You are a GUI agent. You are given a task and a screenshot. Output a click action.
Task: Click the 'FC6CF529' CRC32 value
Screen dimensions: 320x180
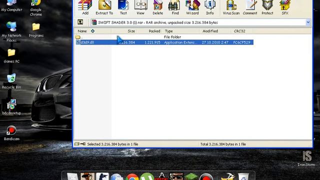(241, 42)
